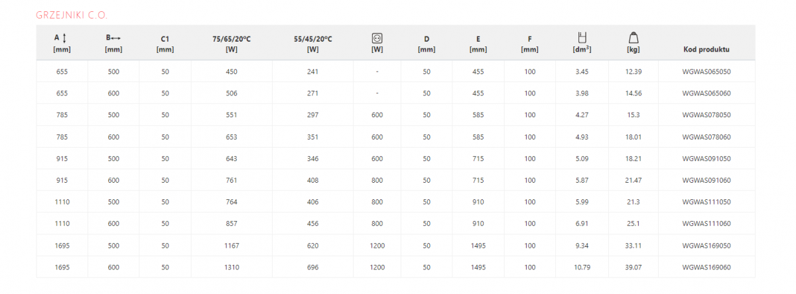Click the C1 [mm] column header
This screenshot has height=294, width=796.
[x=165, y=44]
